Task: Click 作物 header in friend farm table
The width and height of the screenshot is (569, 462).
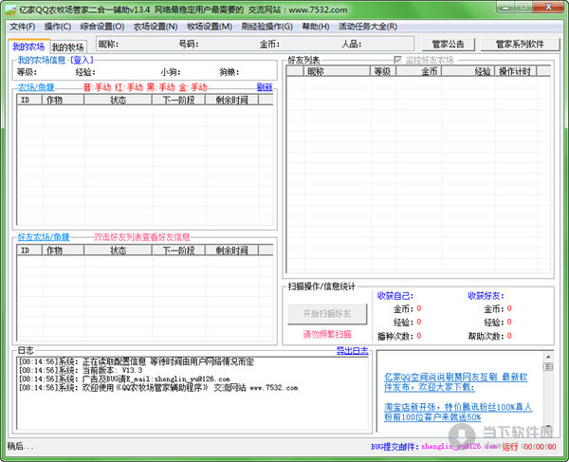Action: click(x=64, y=250)
